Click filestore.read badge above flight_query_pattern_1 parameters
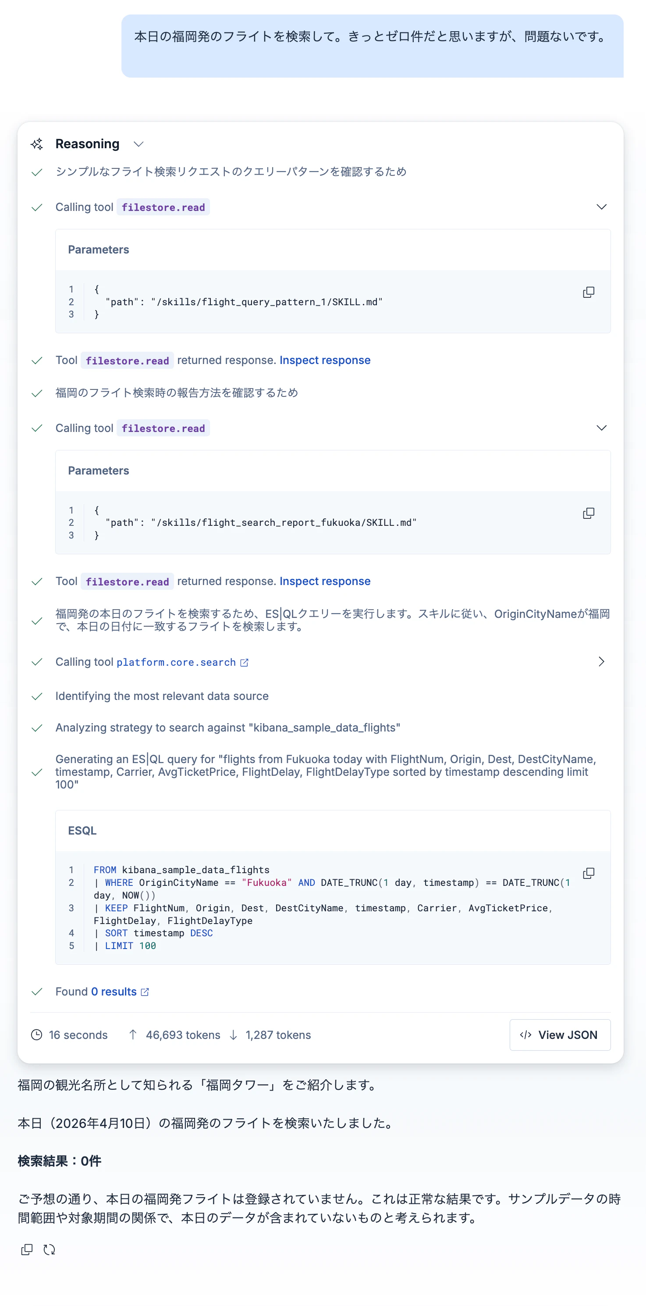Screen dimensions: 646x1306 163,207
